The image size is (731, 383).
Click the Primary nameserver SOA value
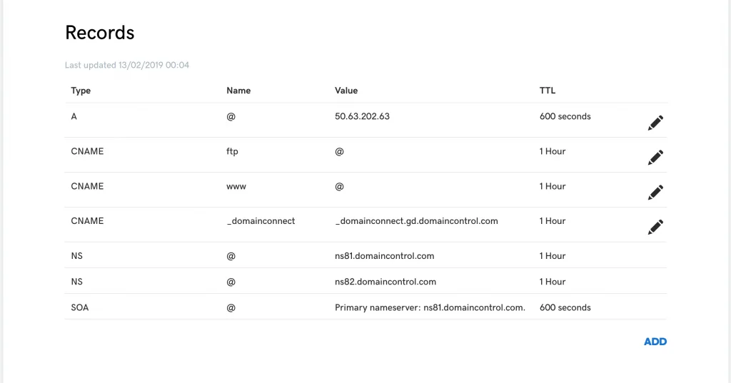click(x=430, y=307)
